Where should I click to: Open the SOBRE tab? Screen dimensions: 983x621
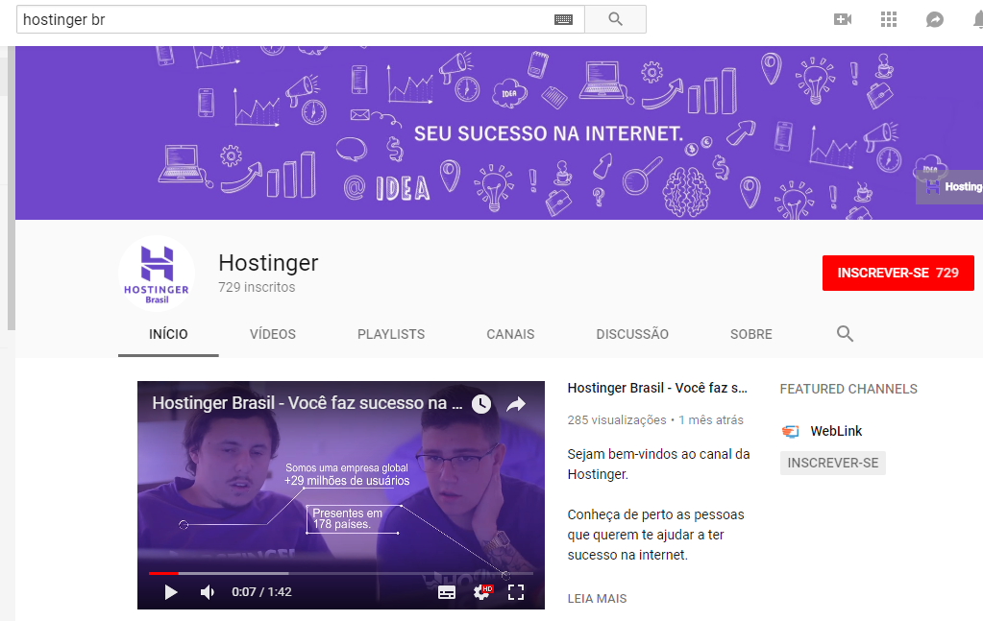(x=751, y=334)
